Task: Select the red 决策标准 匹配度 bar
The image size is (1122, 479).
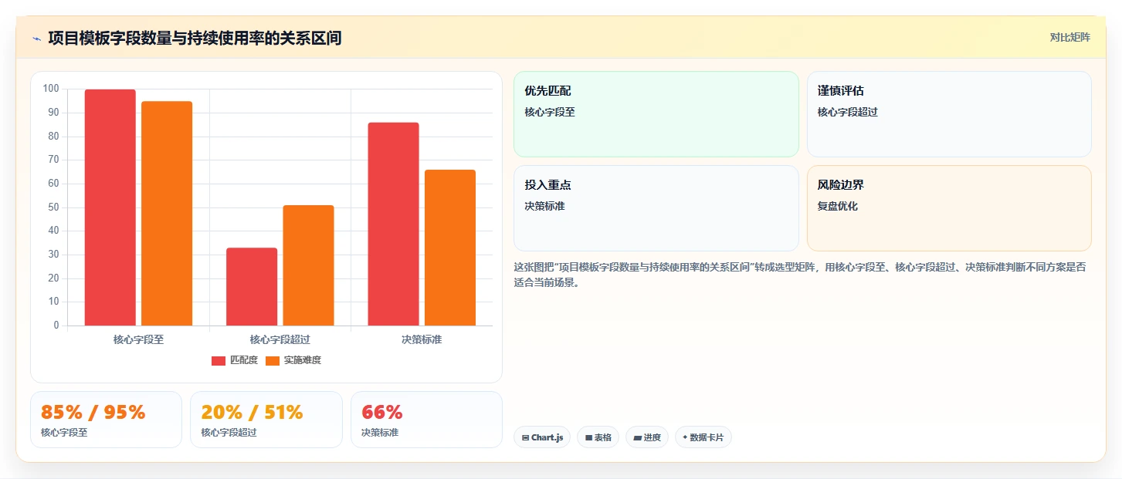Action: (393, 224)
